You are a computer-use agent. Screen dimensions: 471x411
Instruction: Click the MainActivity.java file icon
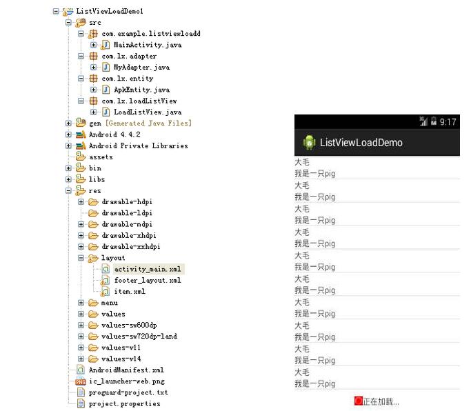(x=106, y=45)
